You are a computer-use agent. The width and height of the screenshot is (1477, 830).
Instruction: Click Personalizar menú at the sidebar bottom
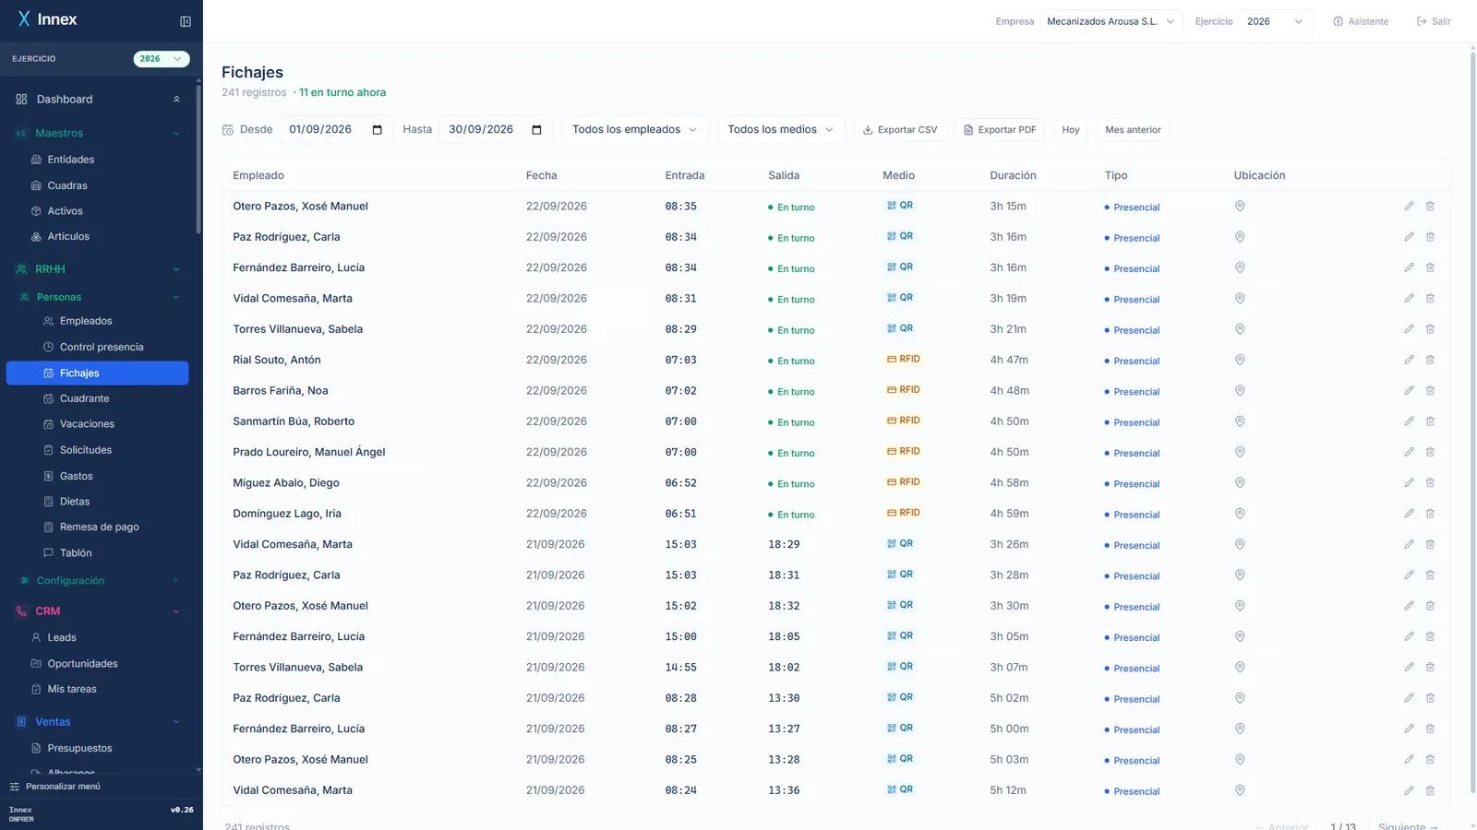click(x=55, y=787)
